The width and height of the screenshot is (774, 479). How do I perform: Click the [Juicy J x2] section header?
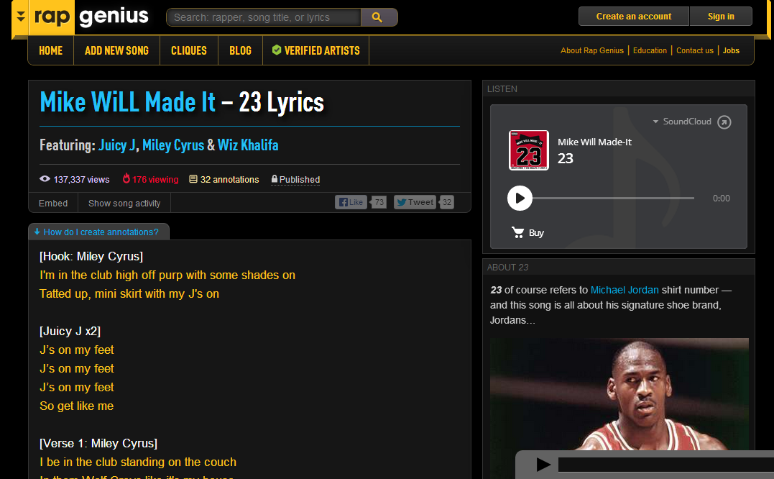tap(70, 331)
